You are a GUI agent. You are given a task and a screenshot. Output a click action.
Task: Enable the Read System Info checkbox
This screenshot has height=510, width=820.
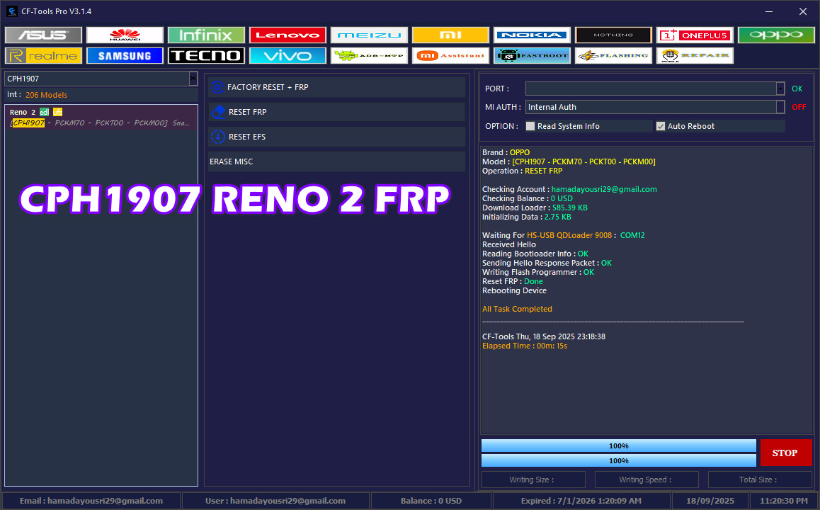(x=530, y=126)
